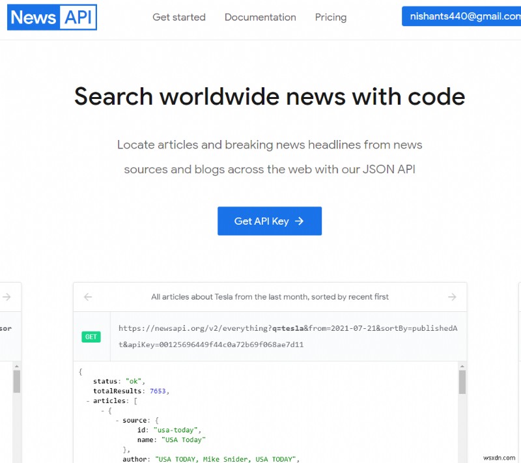Click the totalResults value 7653

tap(158, 391)
